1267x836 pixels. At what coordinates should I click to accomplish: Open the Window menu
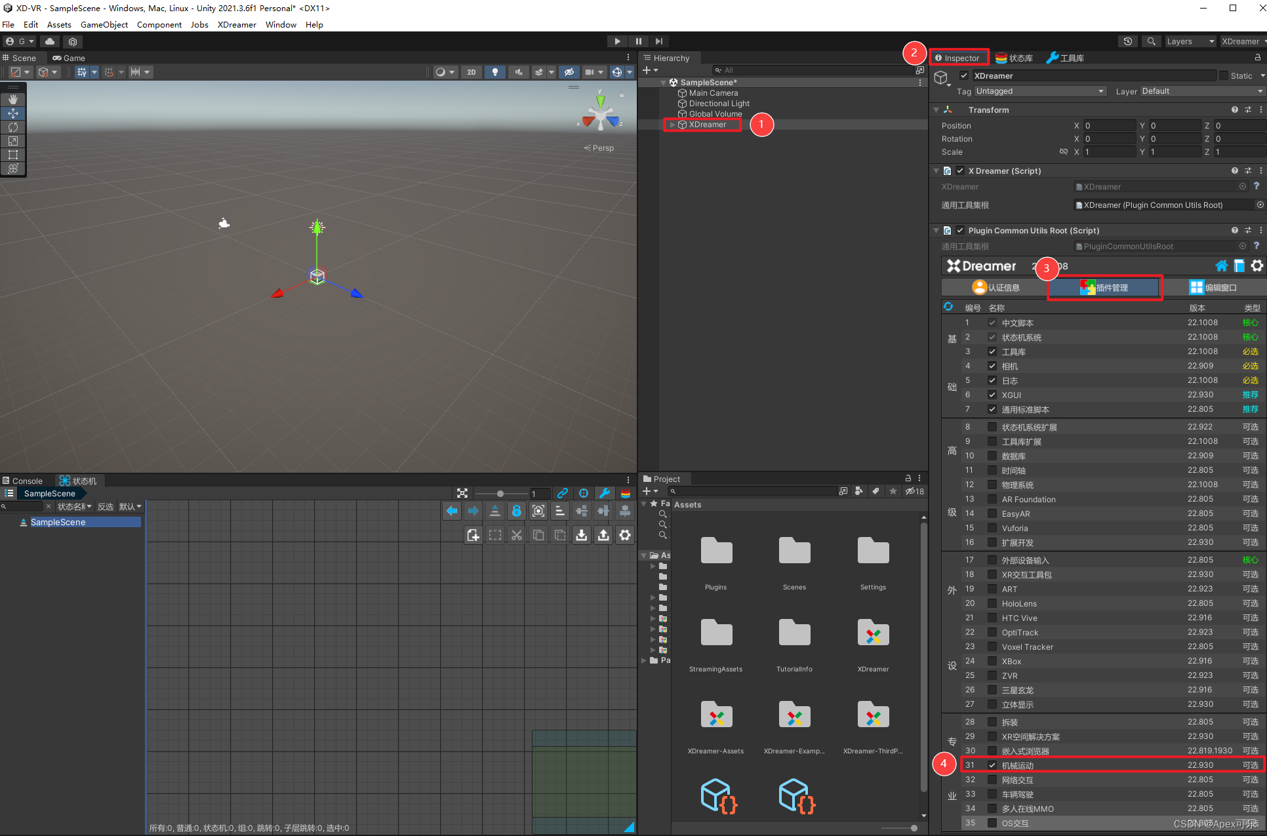pos(281,24)
